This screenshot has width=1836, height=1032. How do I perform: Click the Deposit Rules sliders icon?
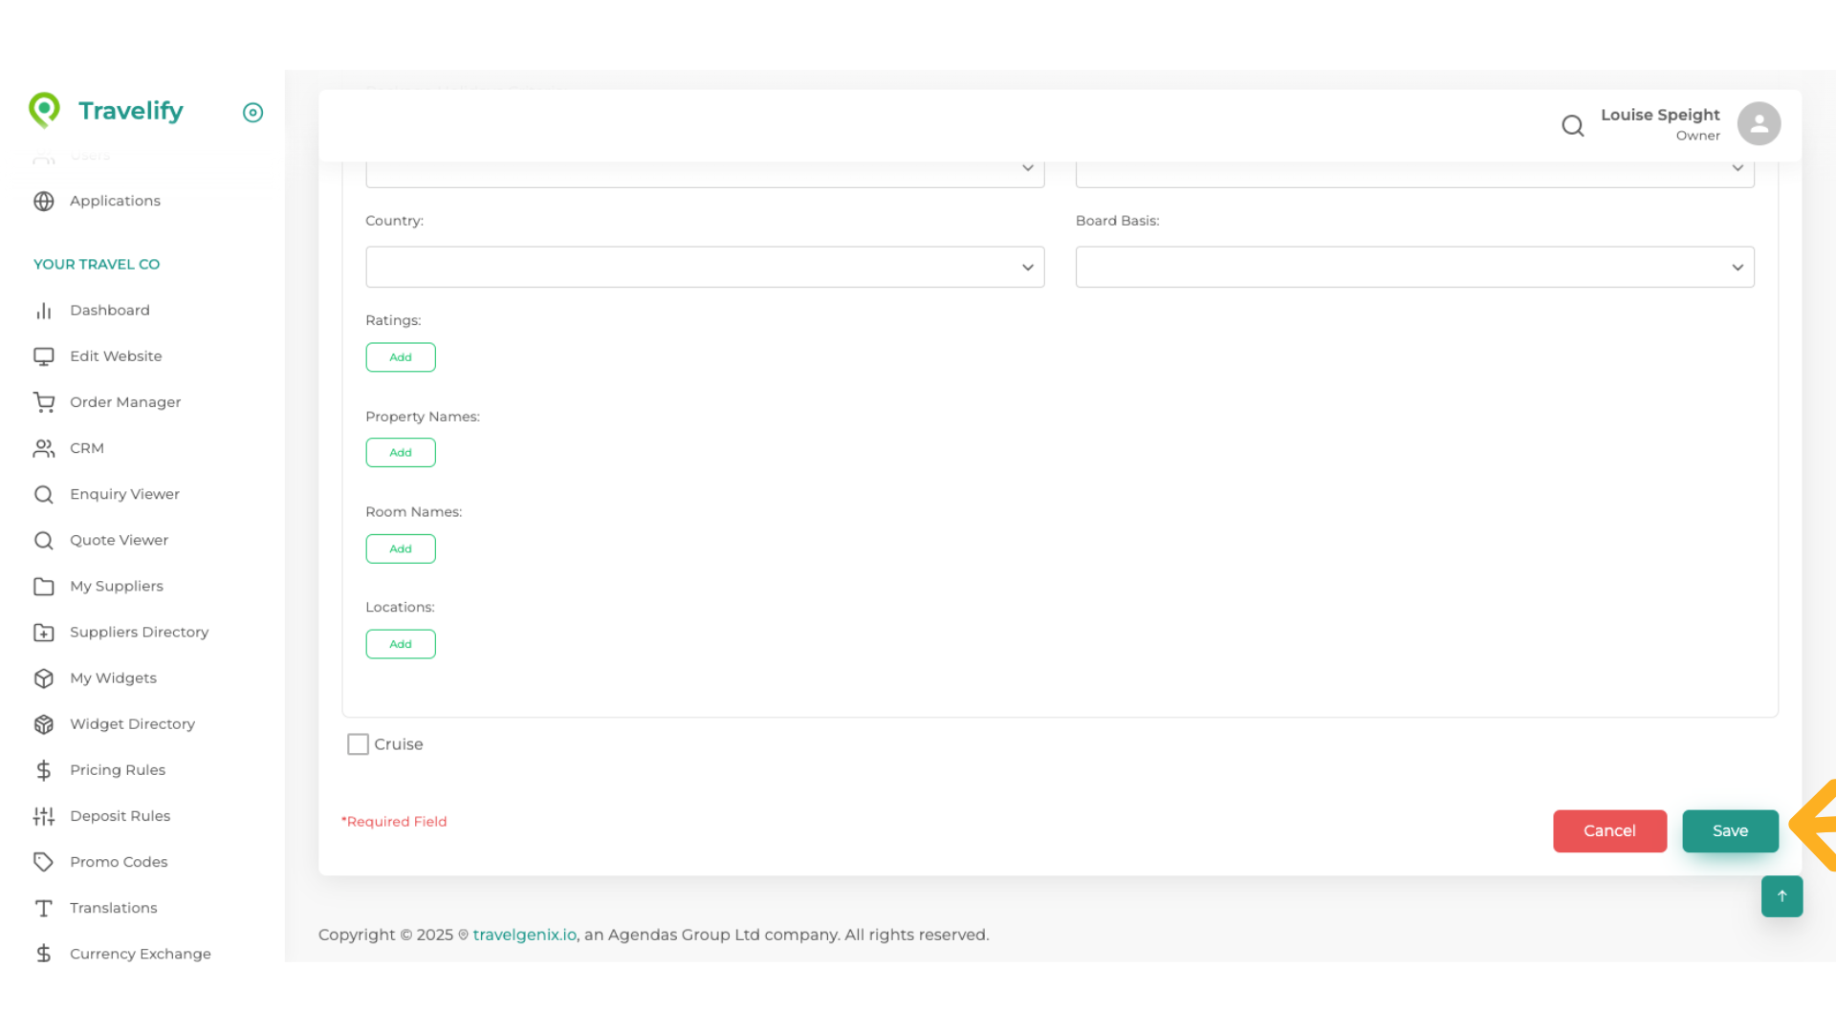(x=44, y=816)
